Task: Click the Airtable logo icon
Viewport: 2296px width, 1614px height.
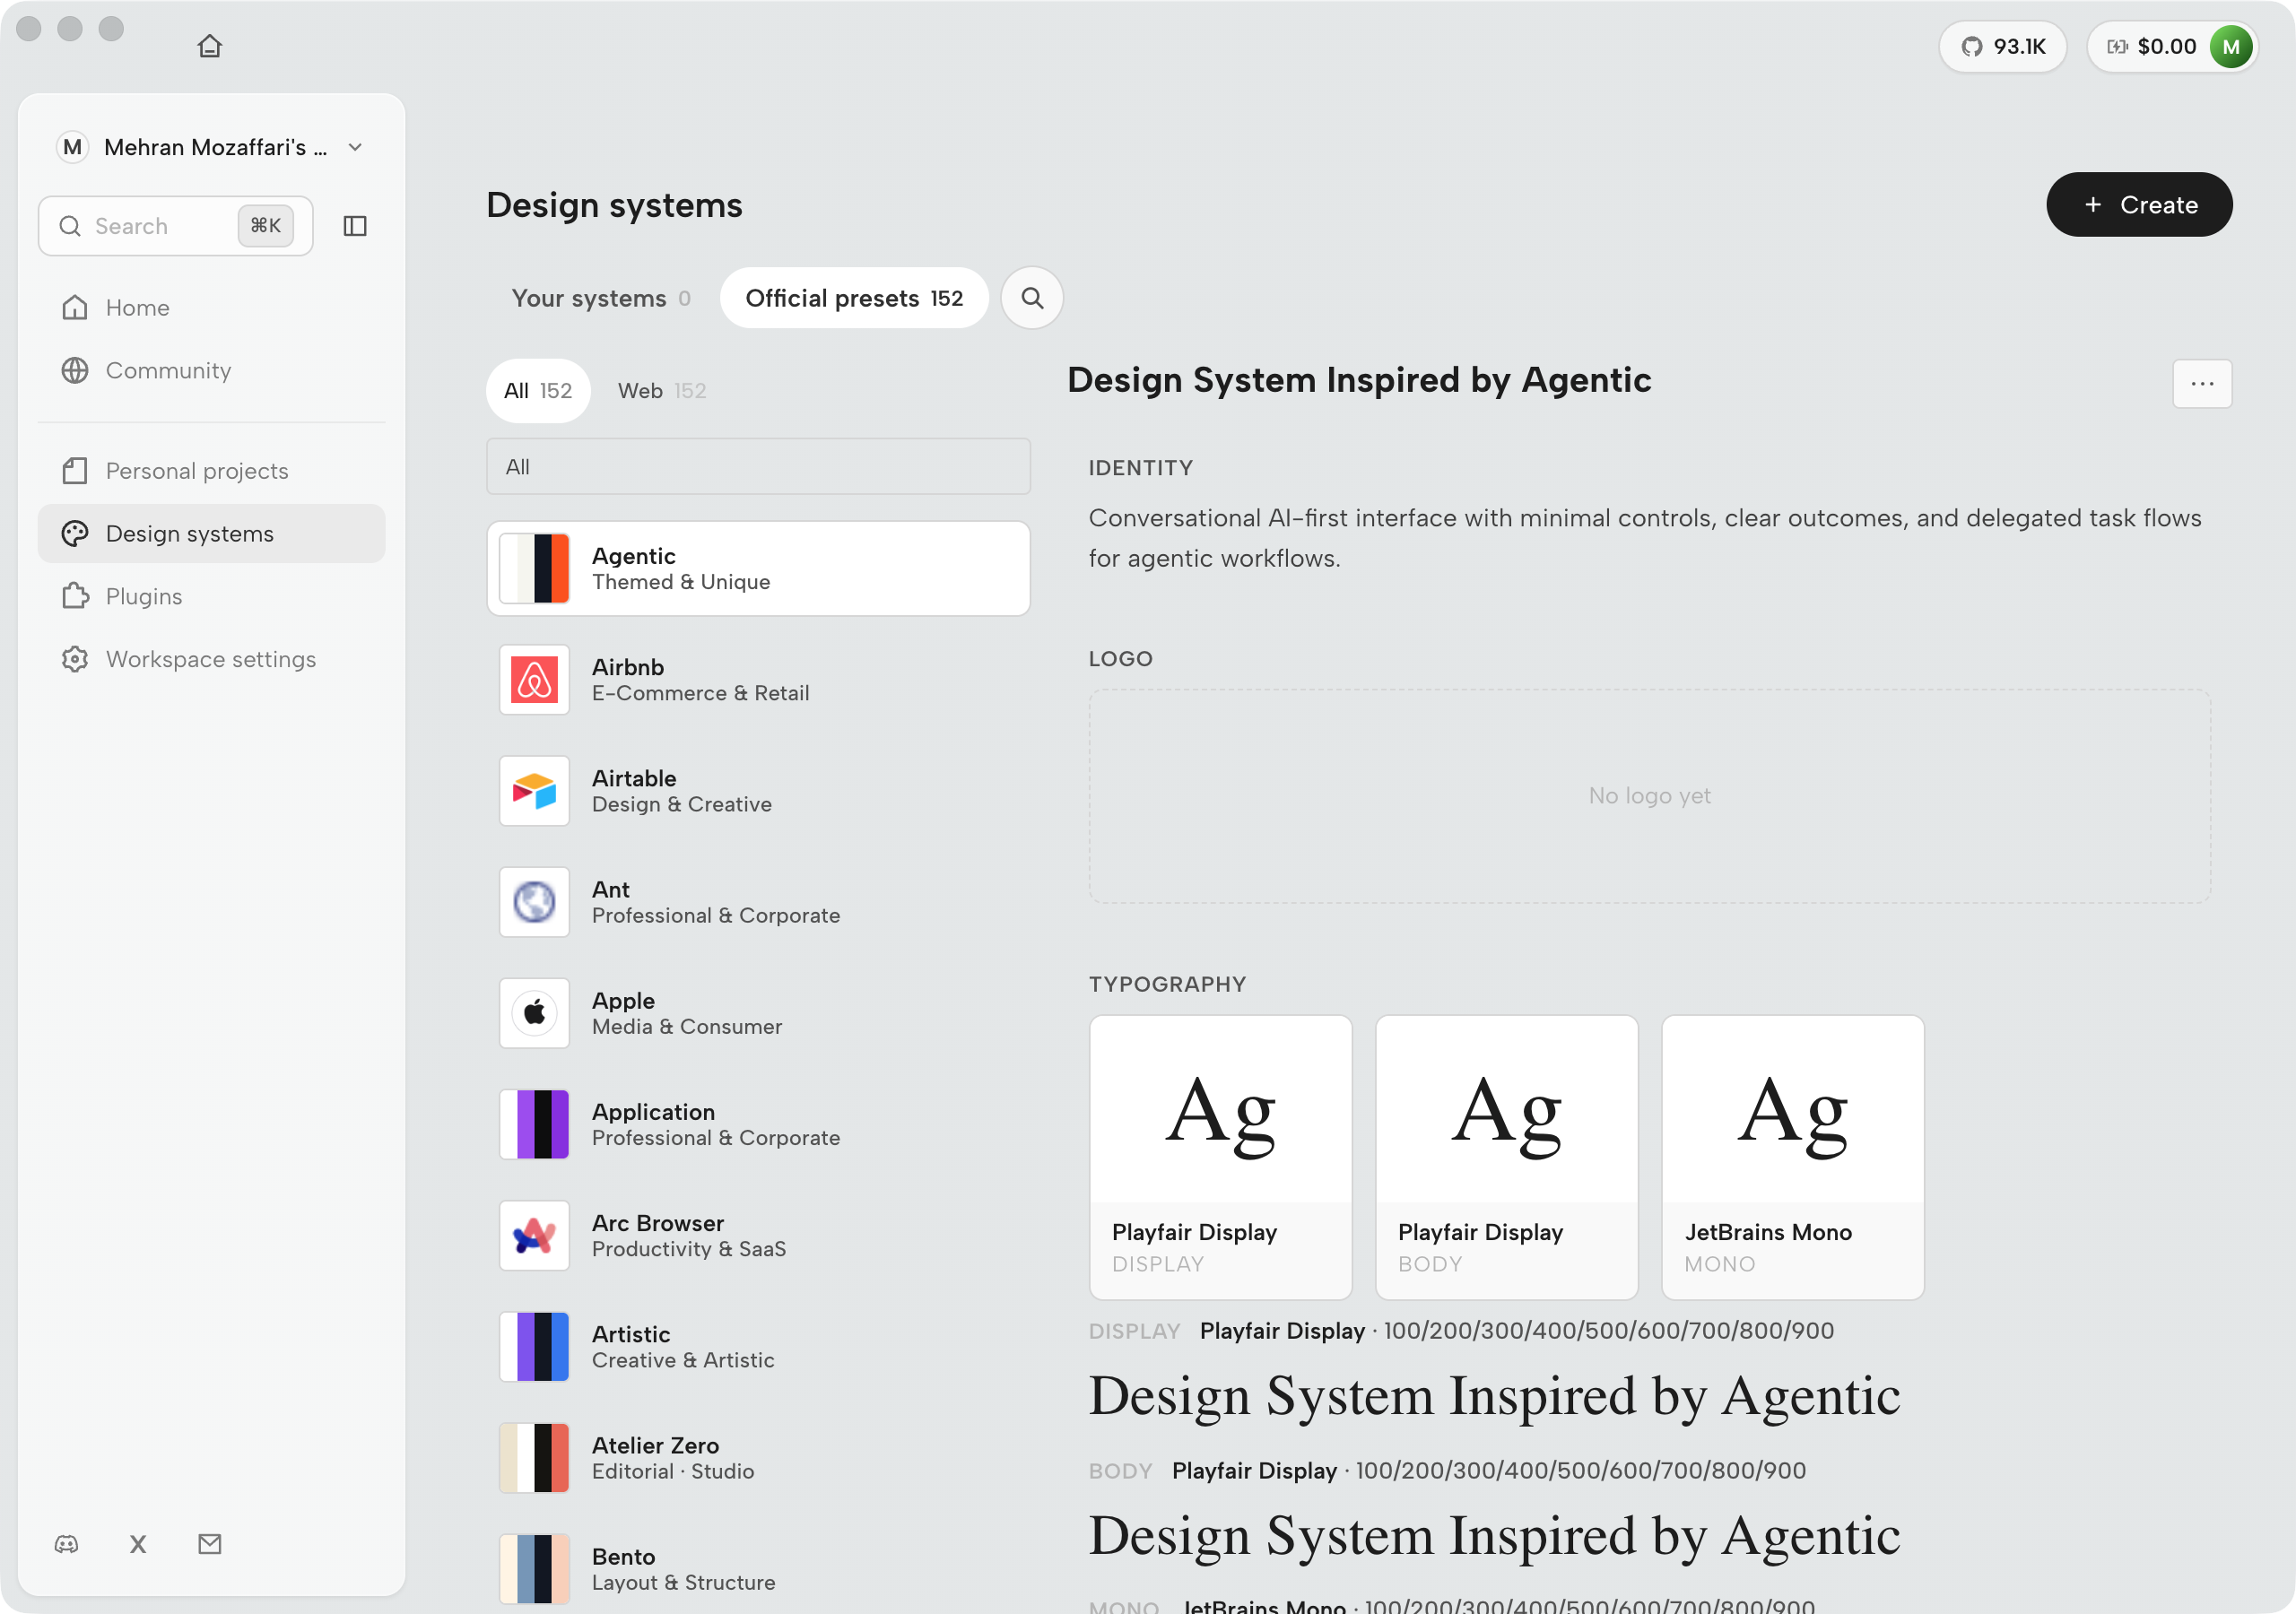Action: [x=534, y=791]
